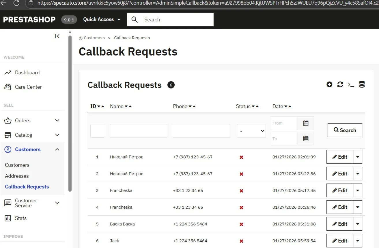This screenshot has height=248, width=379.
Task: Click the magnifying glass in the top search bar
Action: (x=135, y=19)
